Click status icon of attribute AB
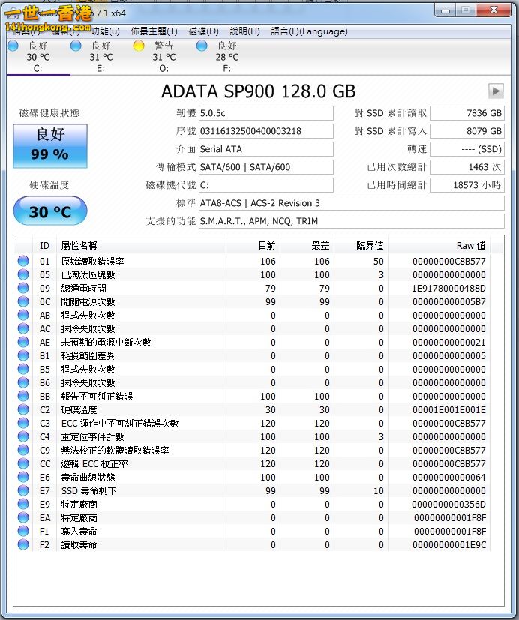Image resolution: width=519 pixels, height=620 pixels. click(23, 315)
